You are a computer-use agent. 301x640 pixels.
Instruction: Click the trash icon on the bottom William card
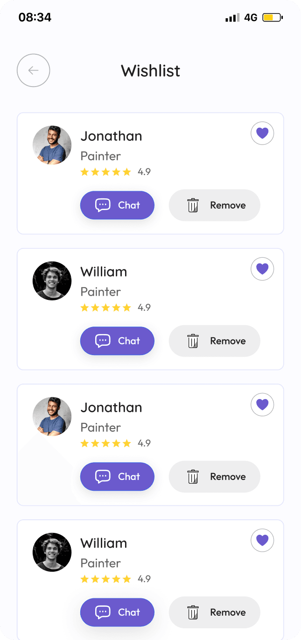pos(193,612)
